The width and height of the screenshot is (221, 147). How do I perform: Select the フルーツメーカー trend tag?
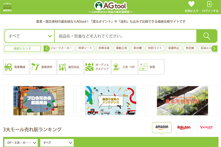(61, 48)
